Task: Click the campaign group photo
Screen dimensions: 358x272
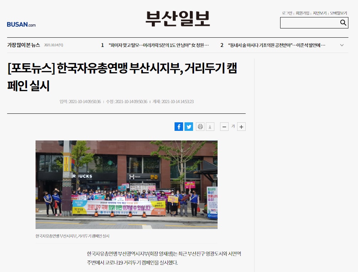Action: (x=127, y=185)
